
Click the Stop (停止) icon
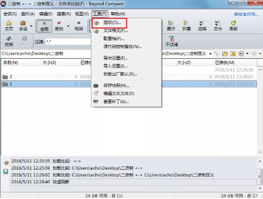pos(24,41)
